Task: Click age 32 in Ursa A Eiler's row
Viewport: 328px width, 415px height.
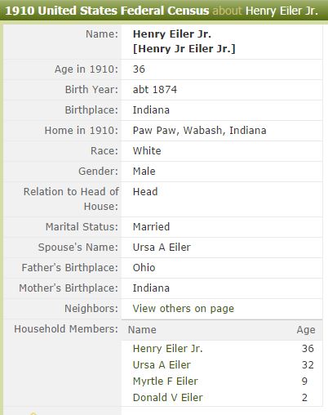Action: [308, 364]
